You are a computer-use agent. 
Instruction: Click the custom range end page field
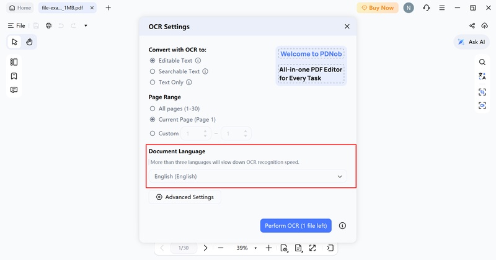(x=236, y=133)
